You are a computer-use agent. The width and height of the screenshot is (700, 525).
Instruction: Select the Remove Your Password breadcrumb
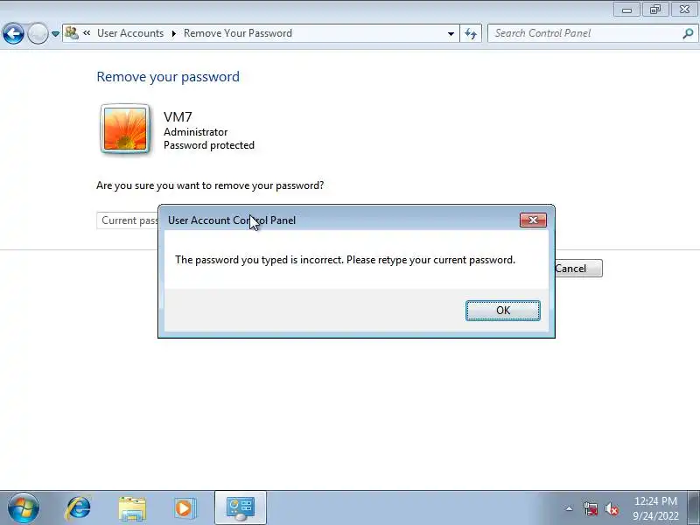tap(238, 33)
